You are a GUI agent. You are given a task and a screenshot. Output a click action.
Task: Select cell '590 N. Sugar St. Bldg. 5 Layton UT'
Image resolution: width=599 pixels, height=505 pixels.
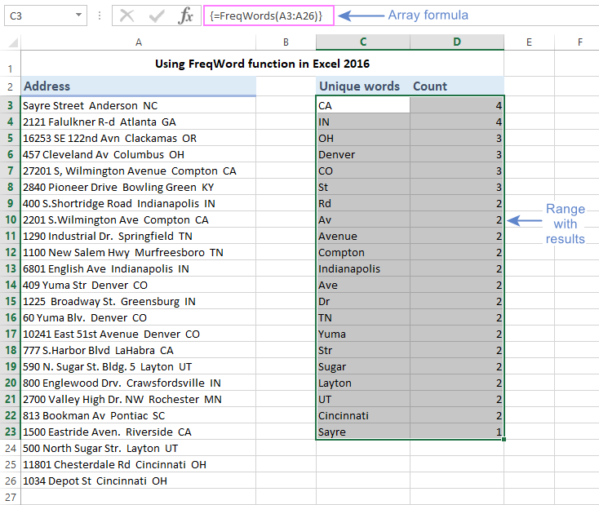(x=138, y=366)
